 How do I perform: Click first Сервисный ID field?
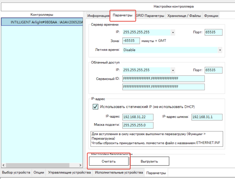[x=163, y=78]
